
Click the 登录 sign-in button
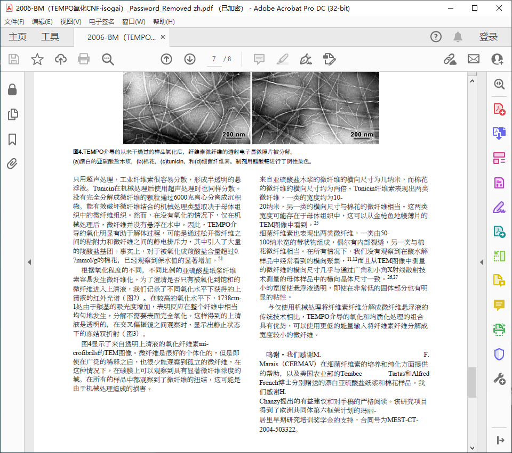[x=489, y=37]
